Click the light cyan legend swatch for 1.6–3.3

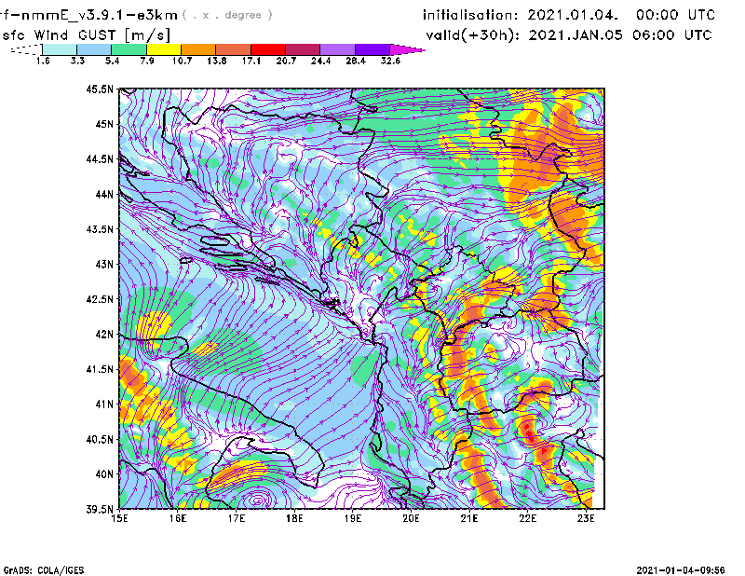(60, 49)
